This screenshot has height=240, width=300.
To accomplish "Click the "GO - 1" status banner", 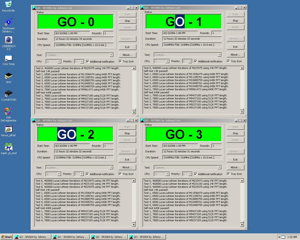I will 184,21.
